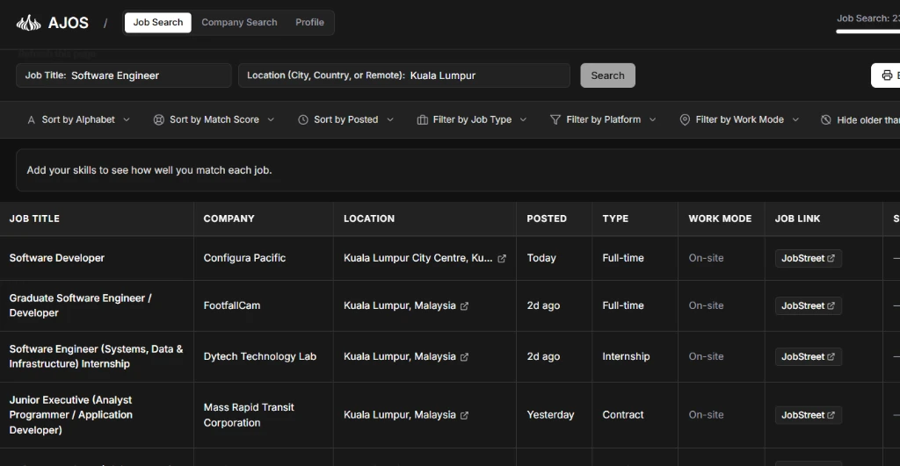Switch to the Company Search tab

239,22
